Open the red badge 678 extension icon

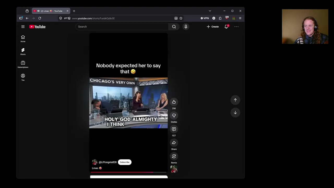[227, 18]
